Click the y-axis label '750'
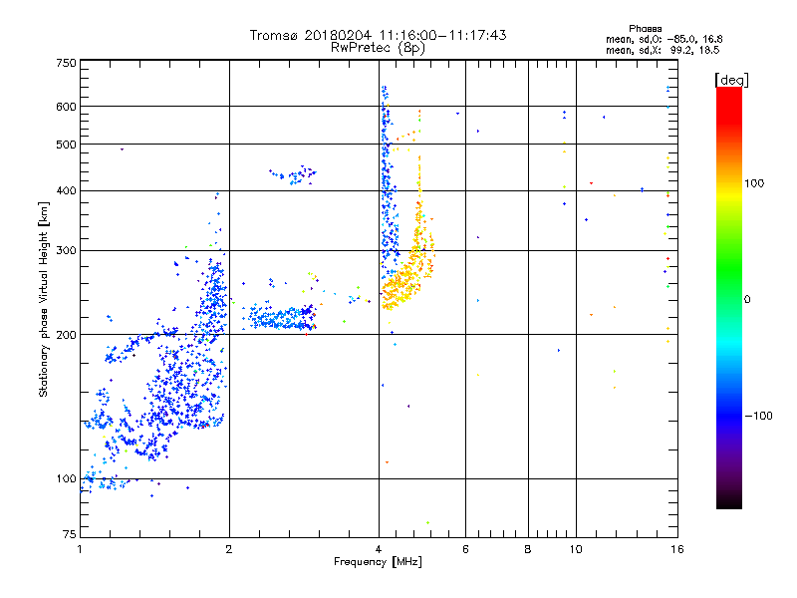The width and height of the screenshot is (797, 598). tap(66, 63)
